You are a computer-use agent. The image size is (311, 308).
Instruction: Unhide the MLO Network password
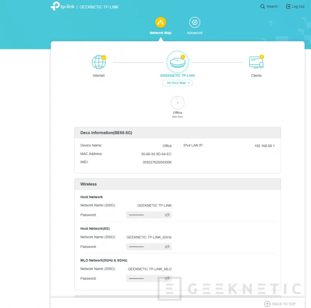(167, 278)
